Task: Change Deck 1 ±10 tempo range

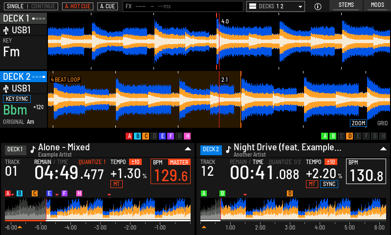Action: point(135,162)
